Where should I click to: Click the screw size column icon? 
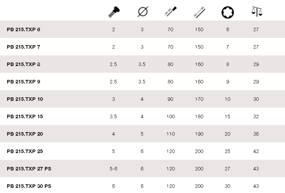click(x=114, y=11)
